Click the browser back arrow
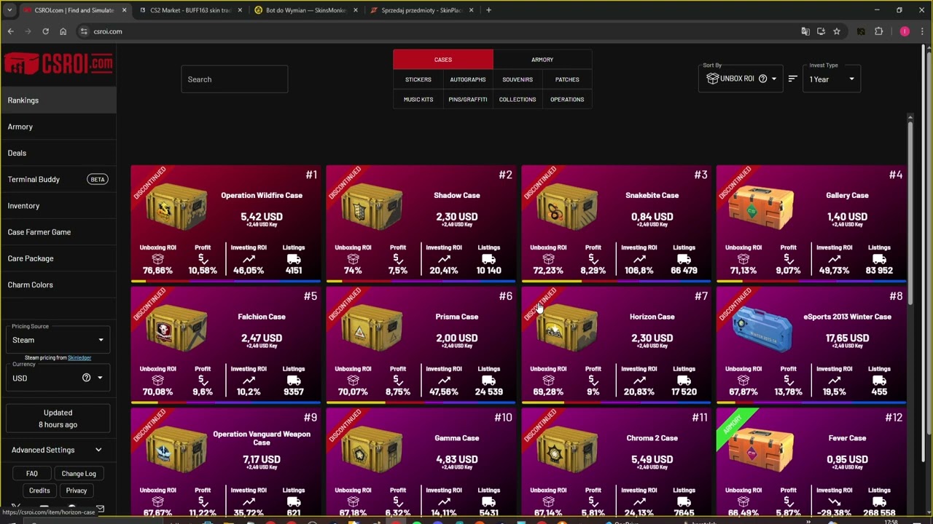The width and height of the screenshot is (933, 524). [10, 31]
